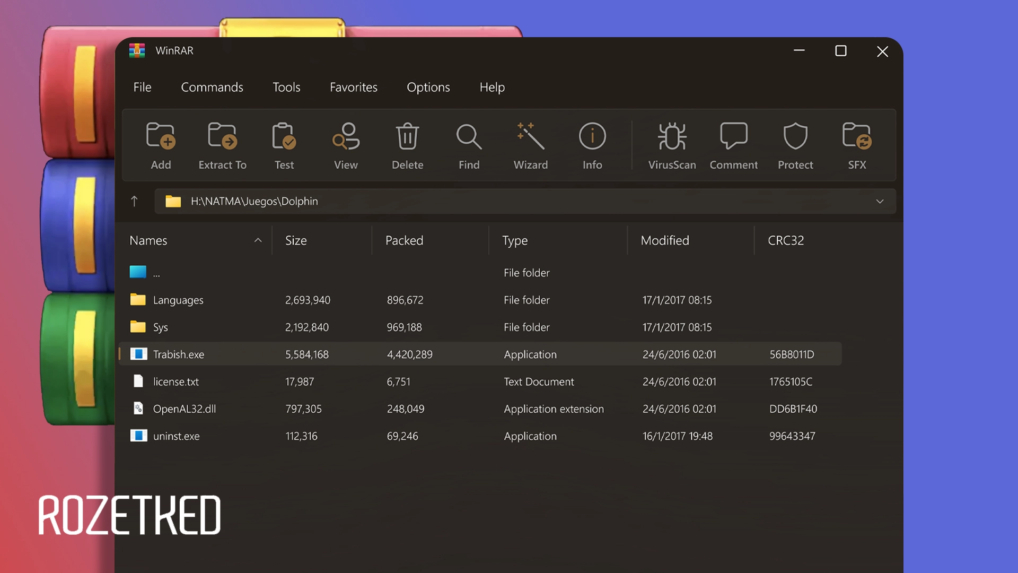
Task: Click CRC32 value DD6B1F40
Action: pyautogui.click(x=793, y=409)
